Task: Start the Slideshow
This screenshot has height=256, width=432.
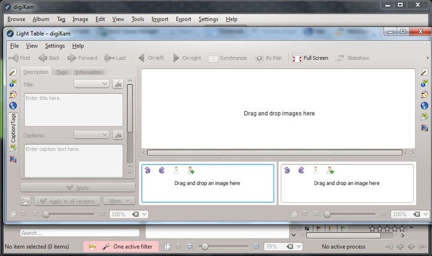Action: tap(353, 58)
